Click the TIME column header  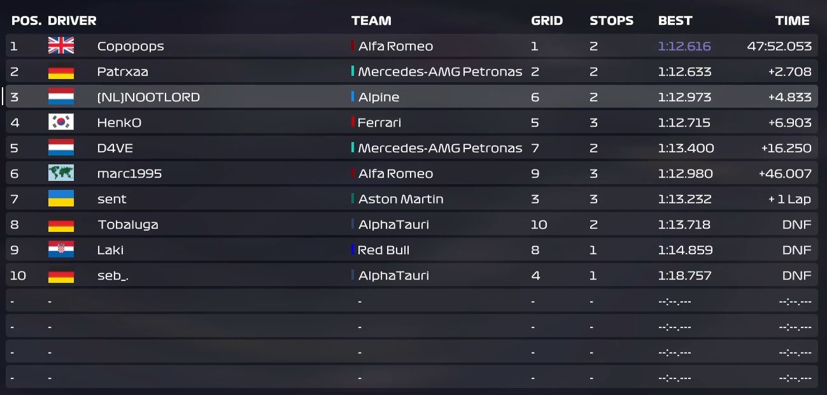coord(793,20)
